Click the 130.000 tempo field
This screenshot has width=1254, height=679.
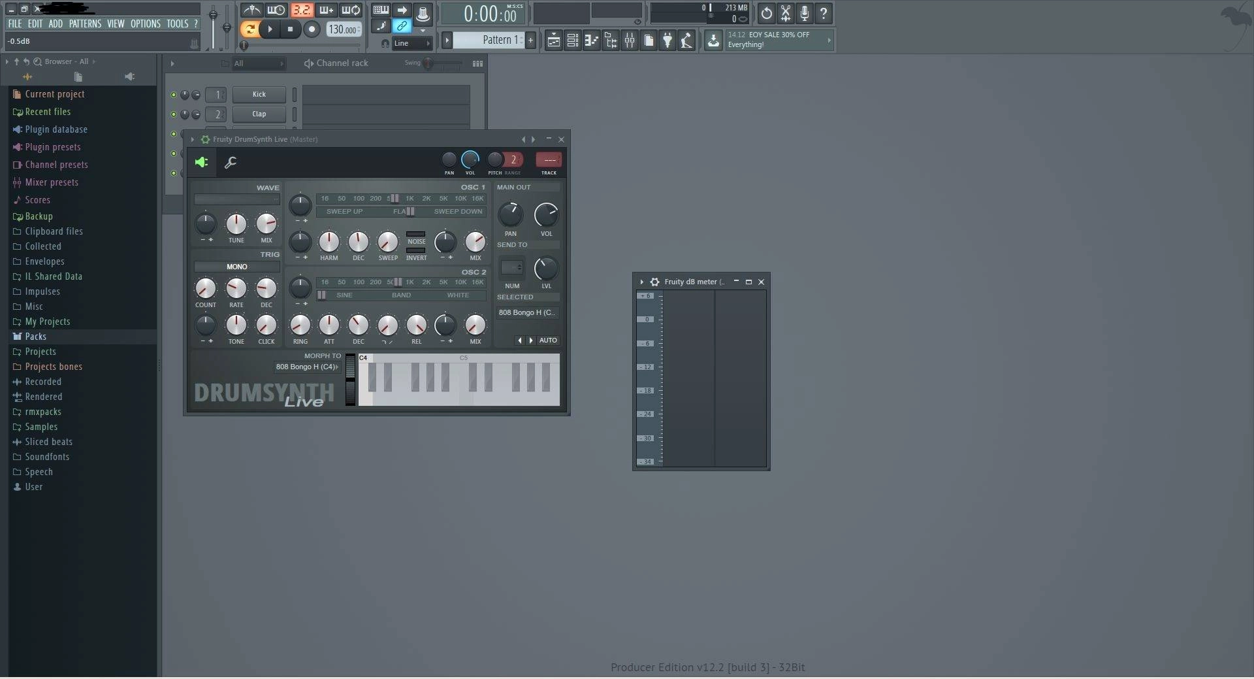[x=344, y=29]
